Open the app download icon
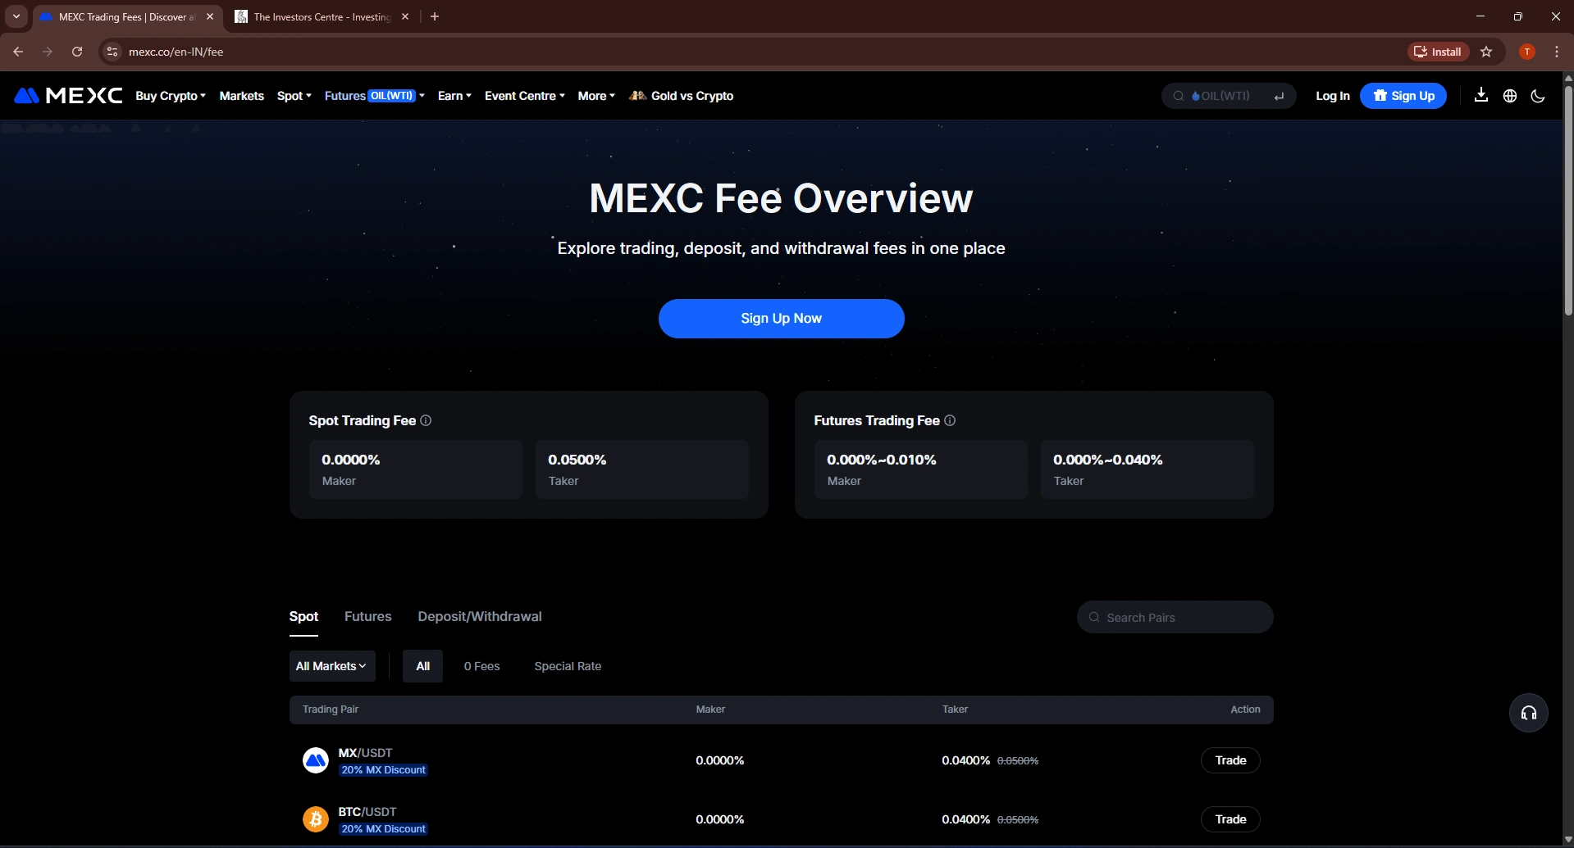The width and height of the screenshot is (1574, 848). click(x=1480, y=96)
